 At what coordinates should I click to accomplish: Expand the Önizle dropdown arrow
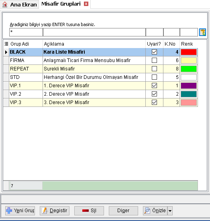(170, 211)
